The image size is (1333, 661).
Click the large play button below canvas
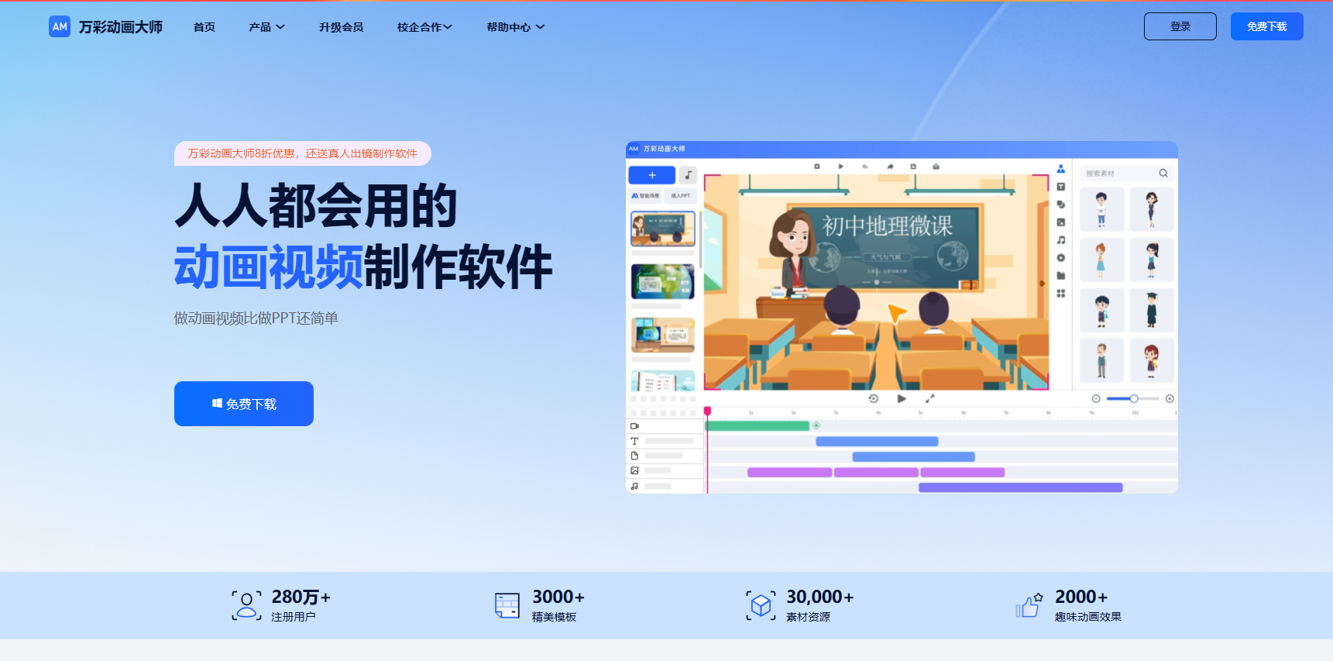coord(902,398)
